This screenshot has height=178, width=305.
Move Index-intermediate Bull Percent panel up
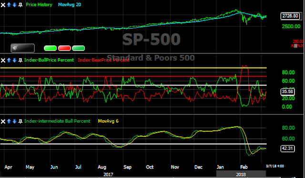pyautogui.click(x=9, y=121)
